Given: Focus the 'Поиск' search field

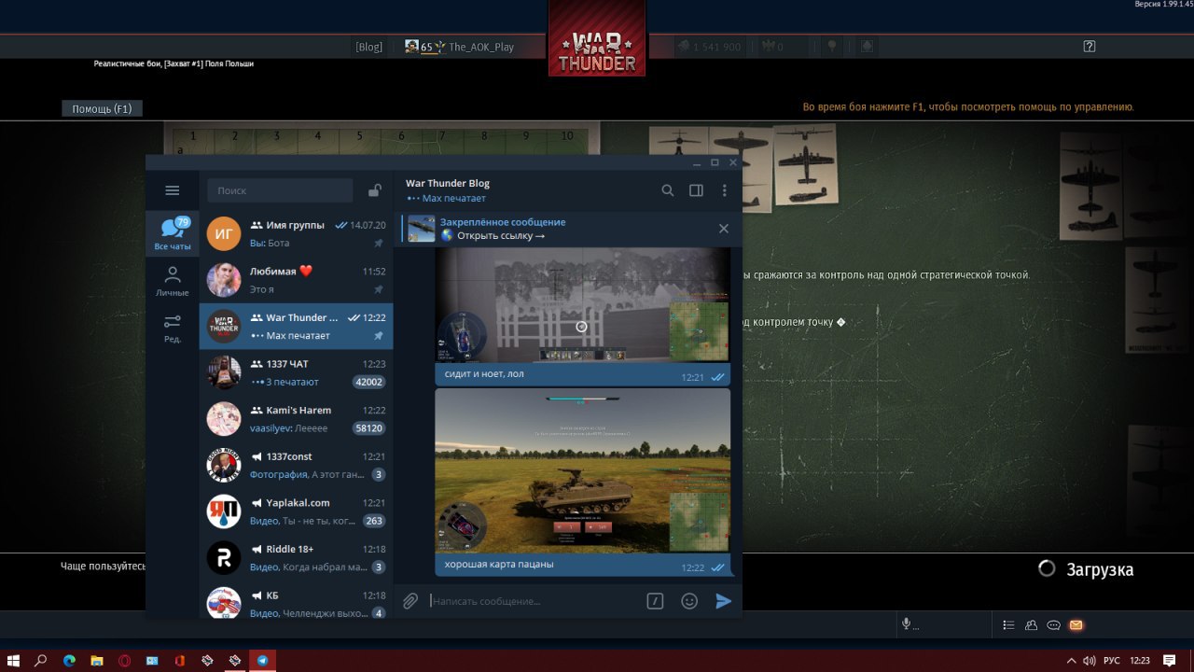Looking at the screenshot, I should [x=280, y=190].
